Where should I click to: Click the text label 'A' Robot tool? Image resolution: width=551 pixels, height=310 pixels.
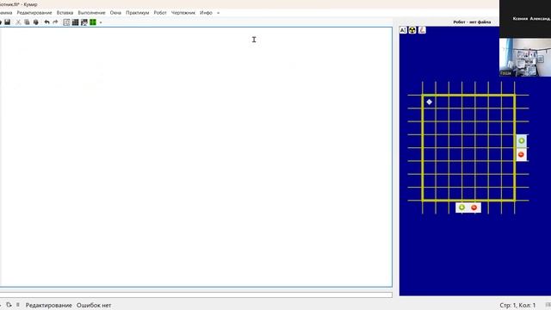[x=403, y=30]
